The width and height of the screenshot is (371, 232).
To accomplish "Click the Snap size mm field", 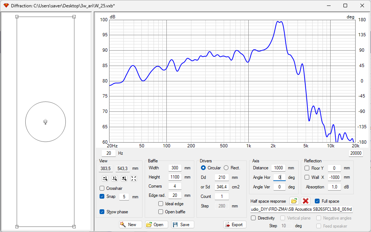I will tap(124, 196).
